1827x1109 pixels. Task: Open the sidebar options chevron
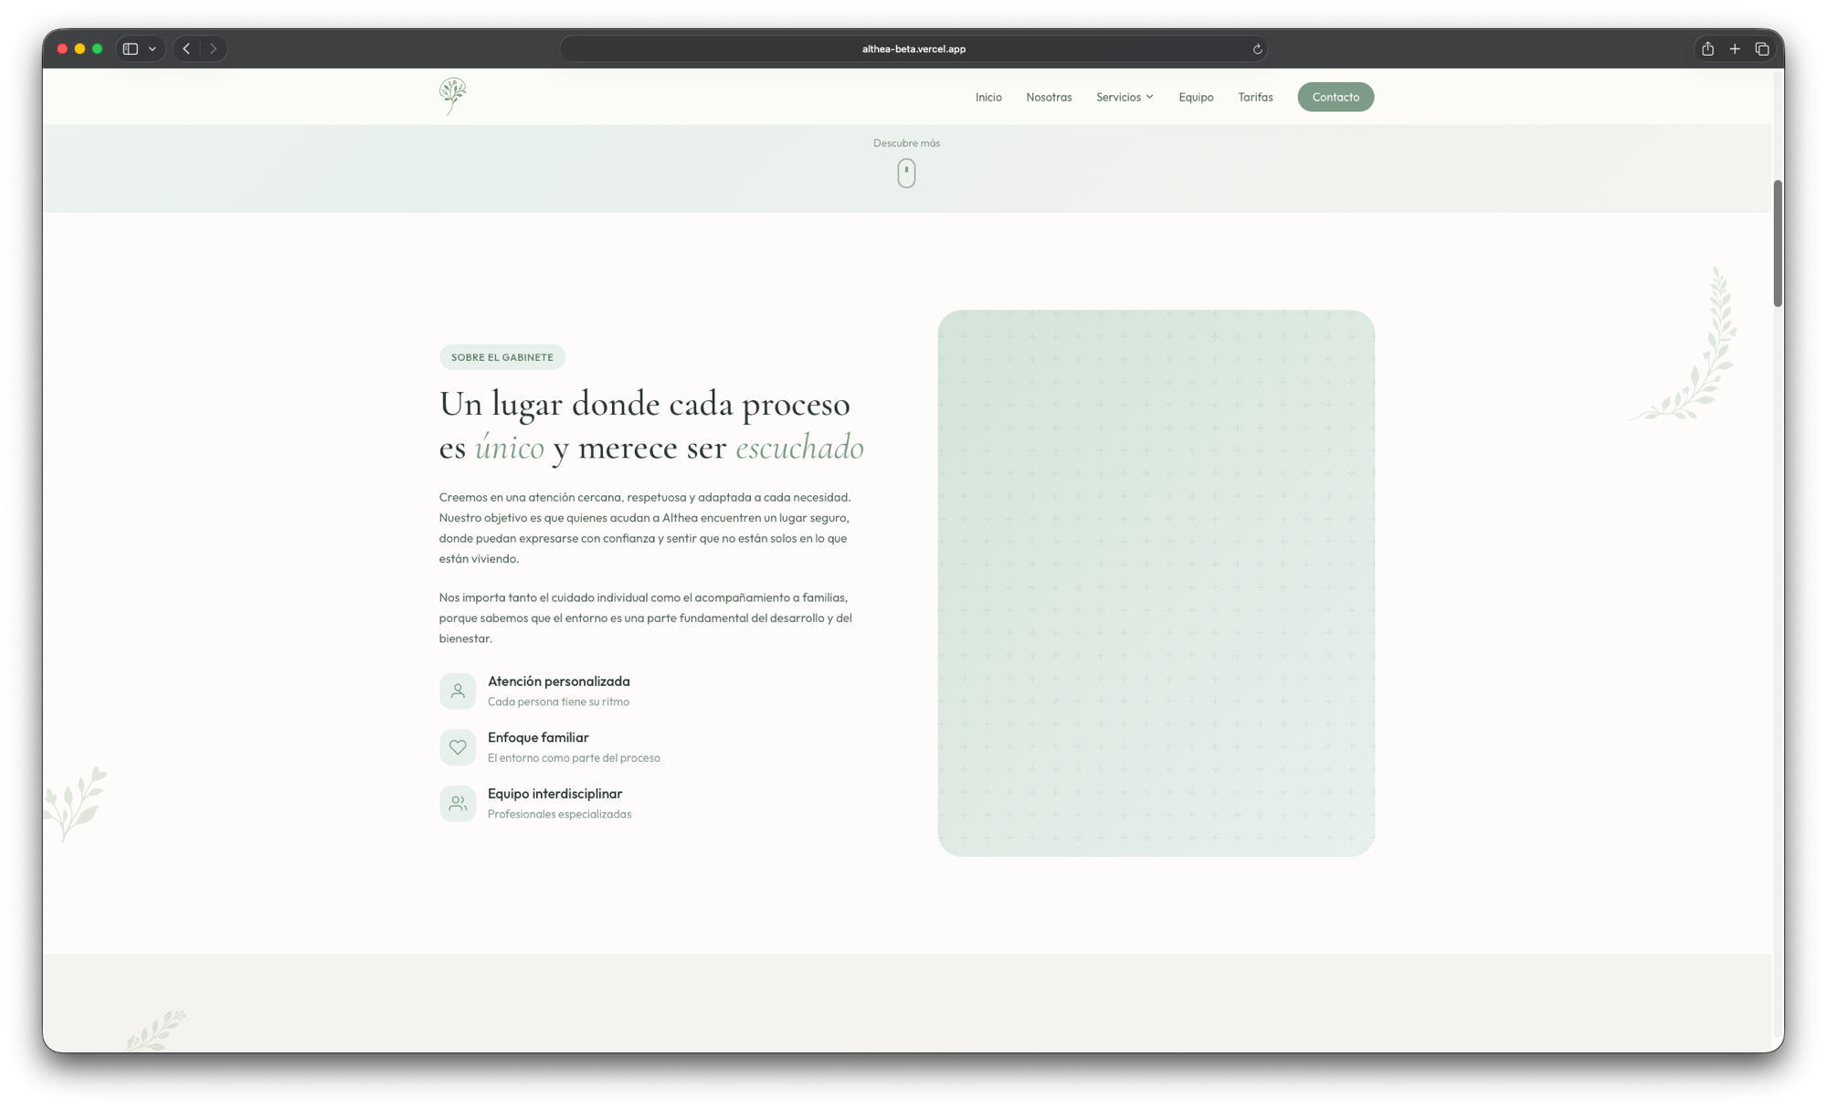[153, 49]
